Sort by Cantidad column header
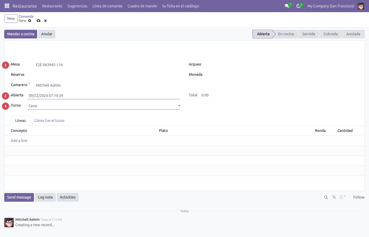Screen dimensions: 369x237 coord(345,131)
